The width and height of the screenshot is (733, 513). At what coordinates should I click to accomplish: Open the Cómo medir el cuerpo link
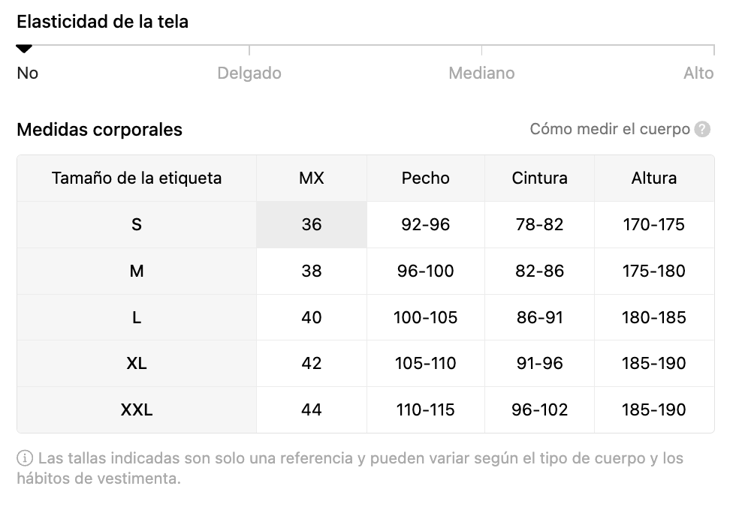point(610,129)
